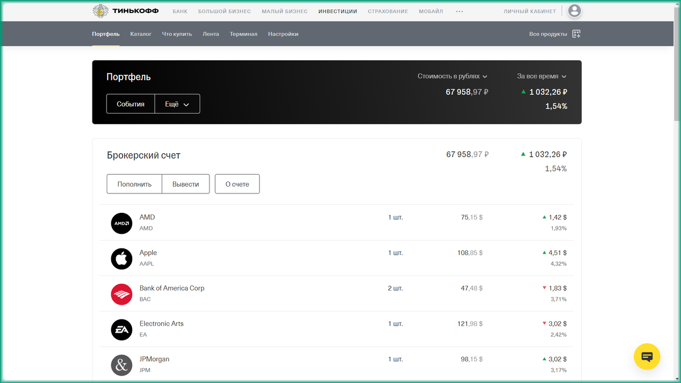The height and width of the screenshot is (383, 681).
Task: Expand the Стоимость в рублях dropdown
Action: click(x=452, y=76)
